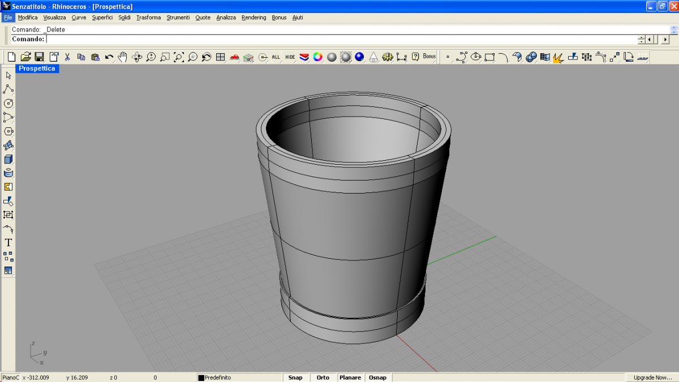
Task: Toggle Orto mode in the status bar
Action: [x=323, y=377]
